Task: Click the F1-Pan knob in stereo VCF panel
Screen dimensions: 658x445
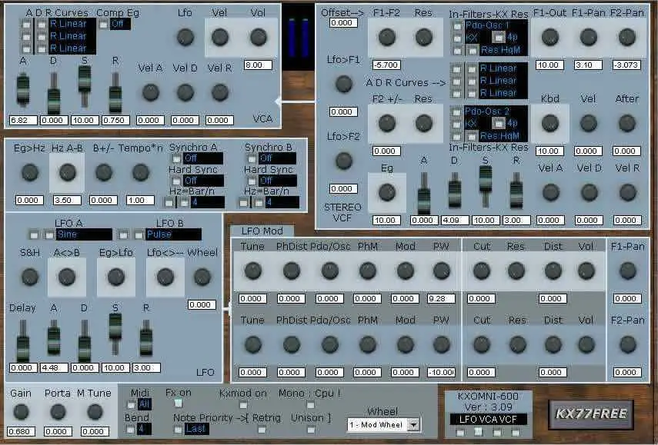Action: [588, 37]
